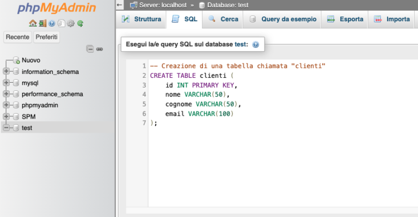
Task: Click the id INT PRIMARY KEY line
Action: coord(201,85)
